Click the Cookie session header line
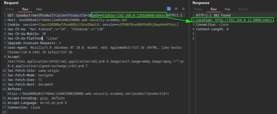Viewport: 277px width, 114px height. pos(93,25)
